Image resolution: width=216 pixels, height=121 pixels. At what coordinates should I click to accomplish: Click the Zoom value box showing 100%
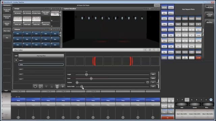pyautogui.click(x=153, y=78)
